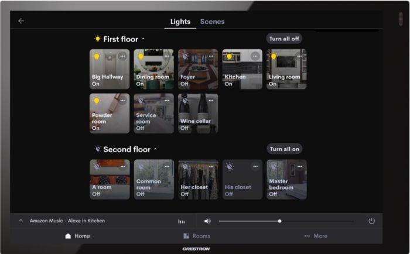The width and height of the screenshot is (410, 254).
Task: Toggle the Big Hallway light bulb
Action: pos(97,56)
